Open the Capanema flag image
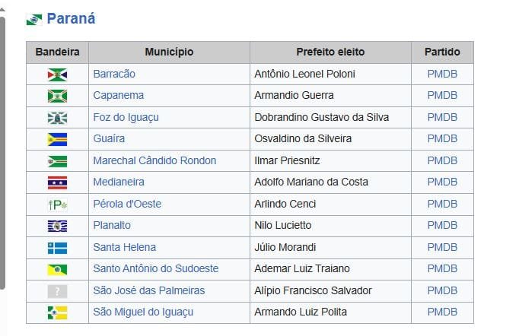Viewport: 519px width, 336px height. [57, 96]
